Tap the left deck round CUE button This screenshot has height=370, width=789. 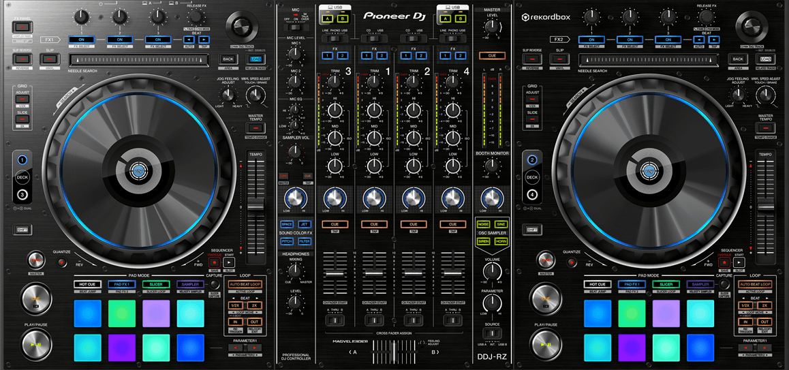[x=36, y=298]
